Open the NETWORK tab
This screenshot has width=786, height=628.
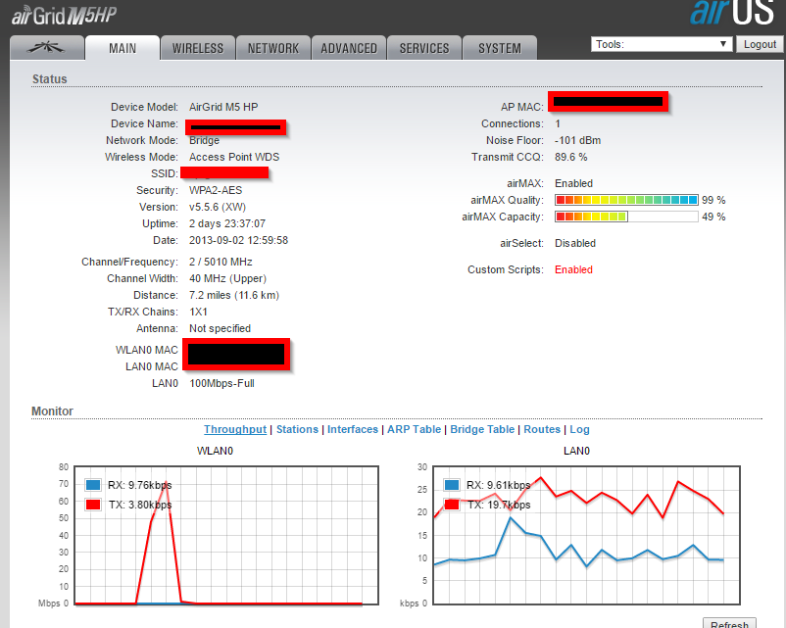pos(273,48)
